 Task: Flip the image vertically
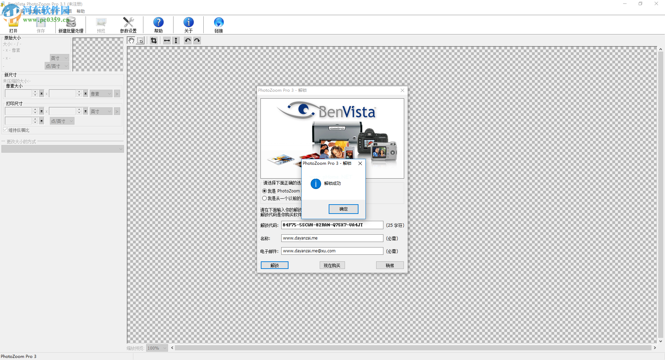coord(176,40)
